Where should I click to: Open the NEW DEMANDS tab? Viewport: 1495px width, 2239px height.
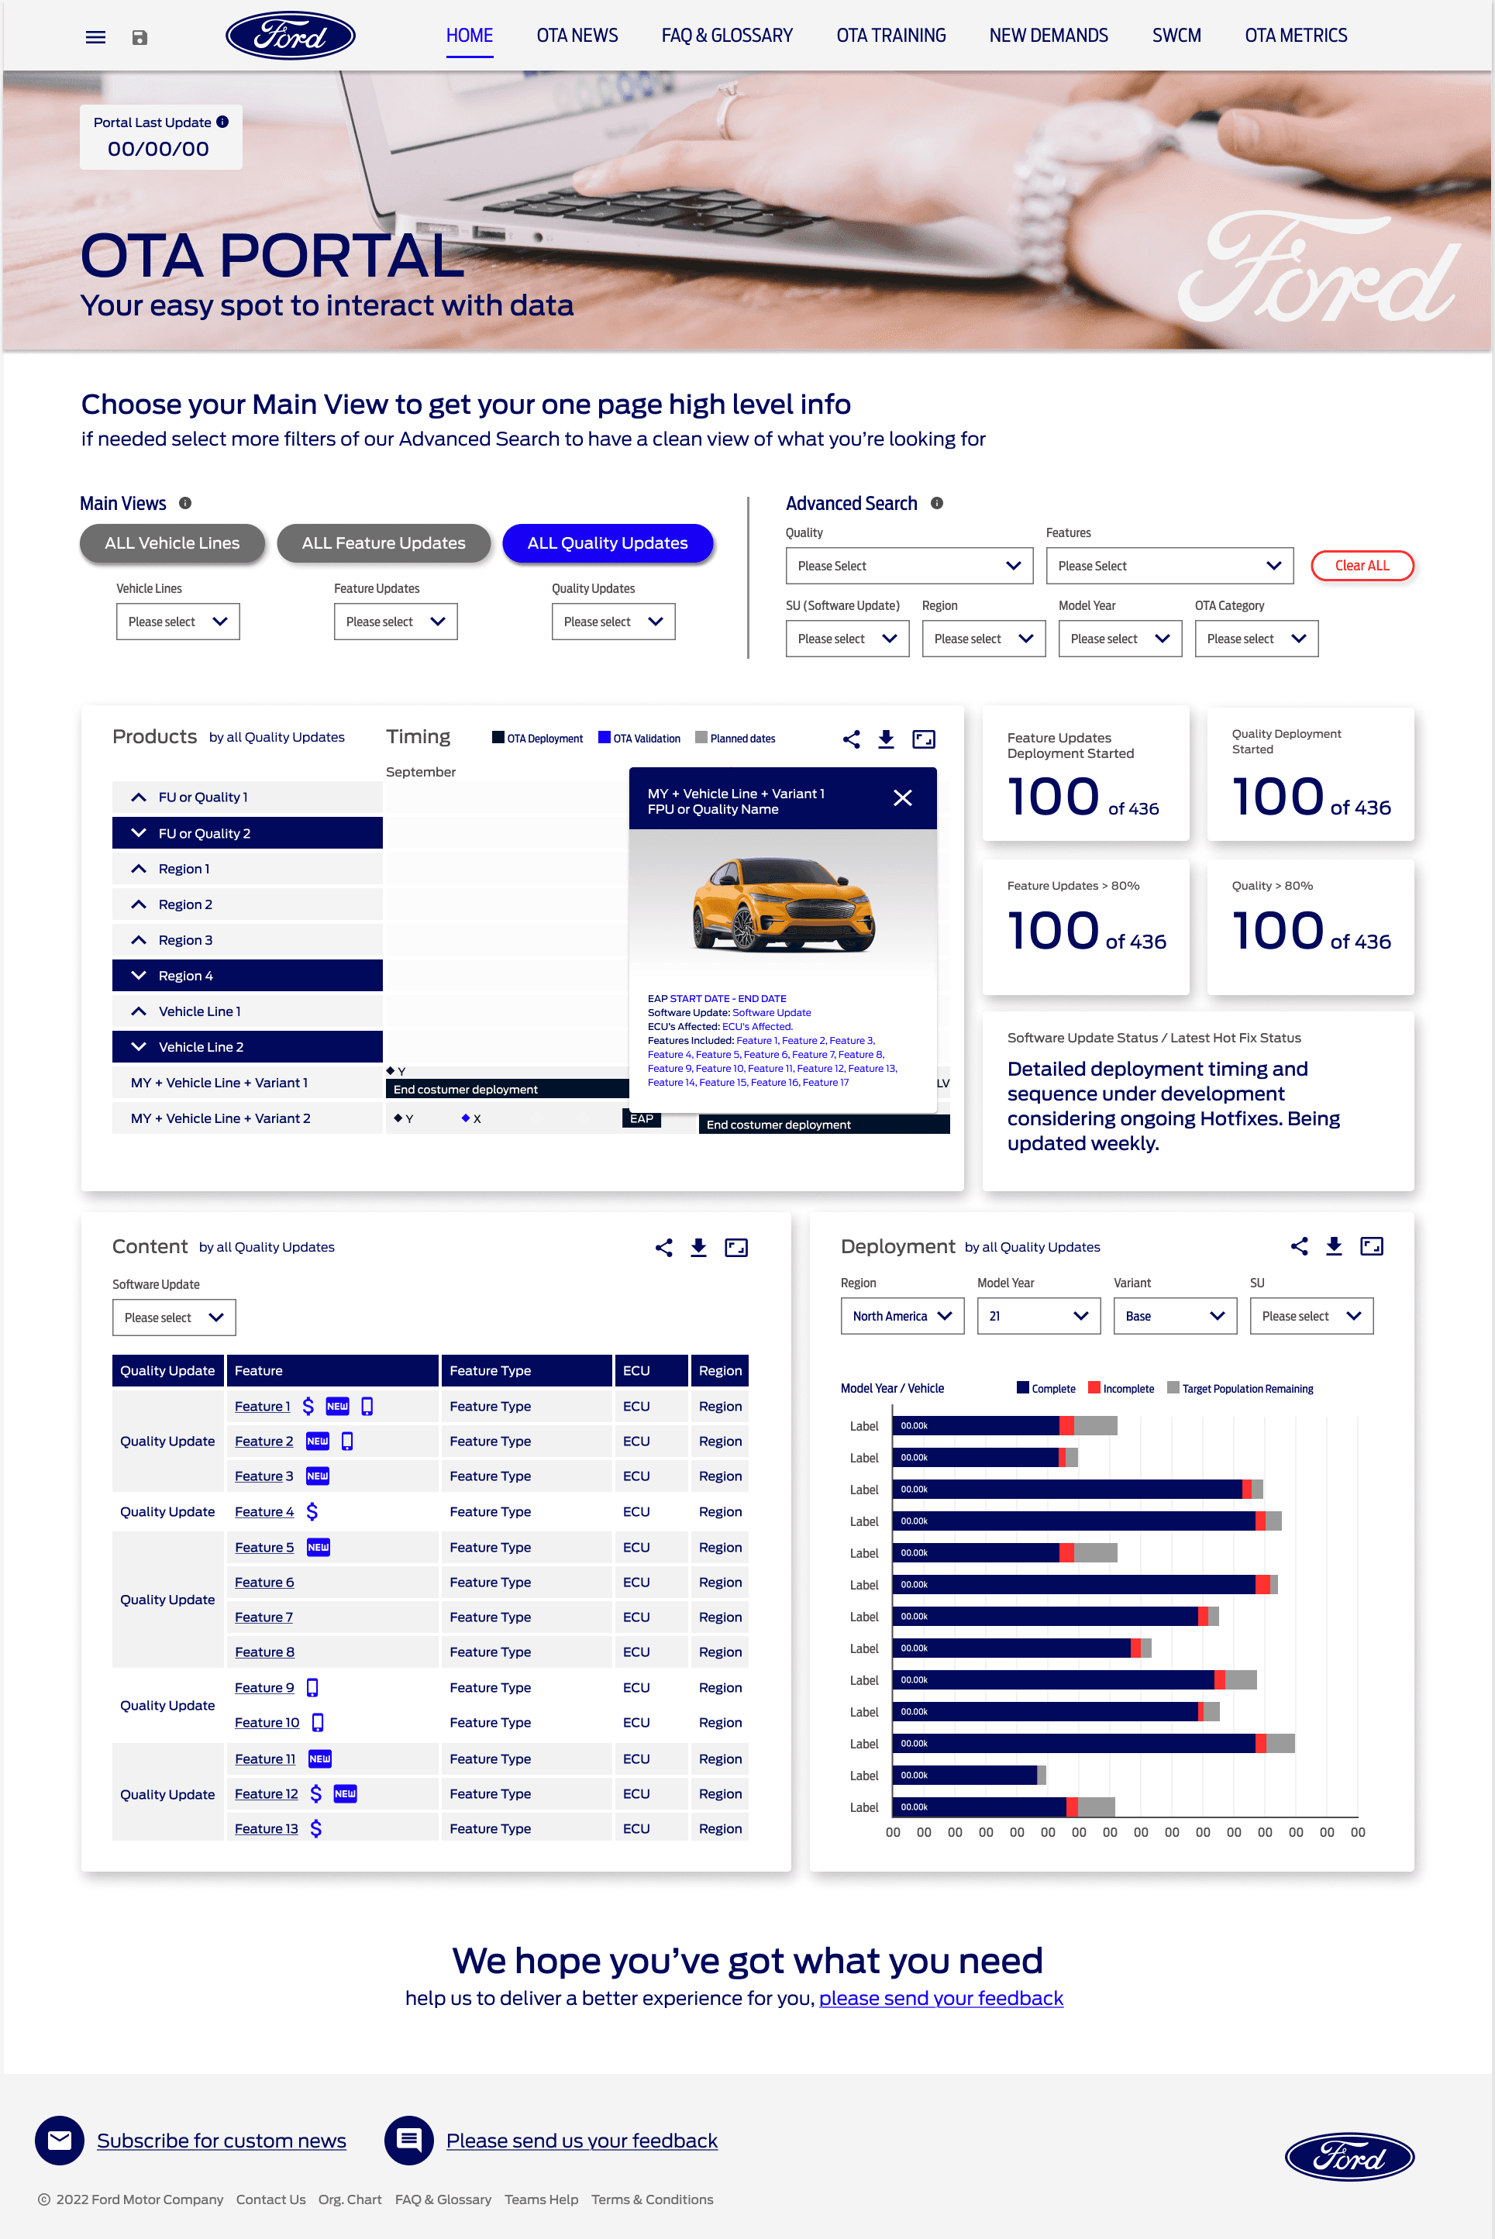[x=1049, y=36]
